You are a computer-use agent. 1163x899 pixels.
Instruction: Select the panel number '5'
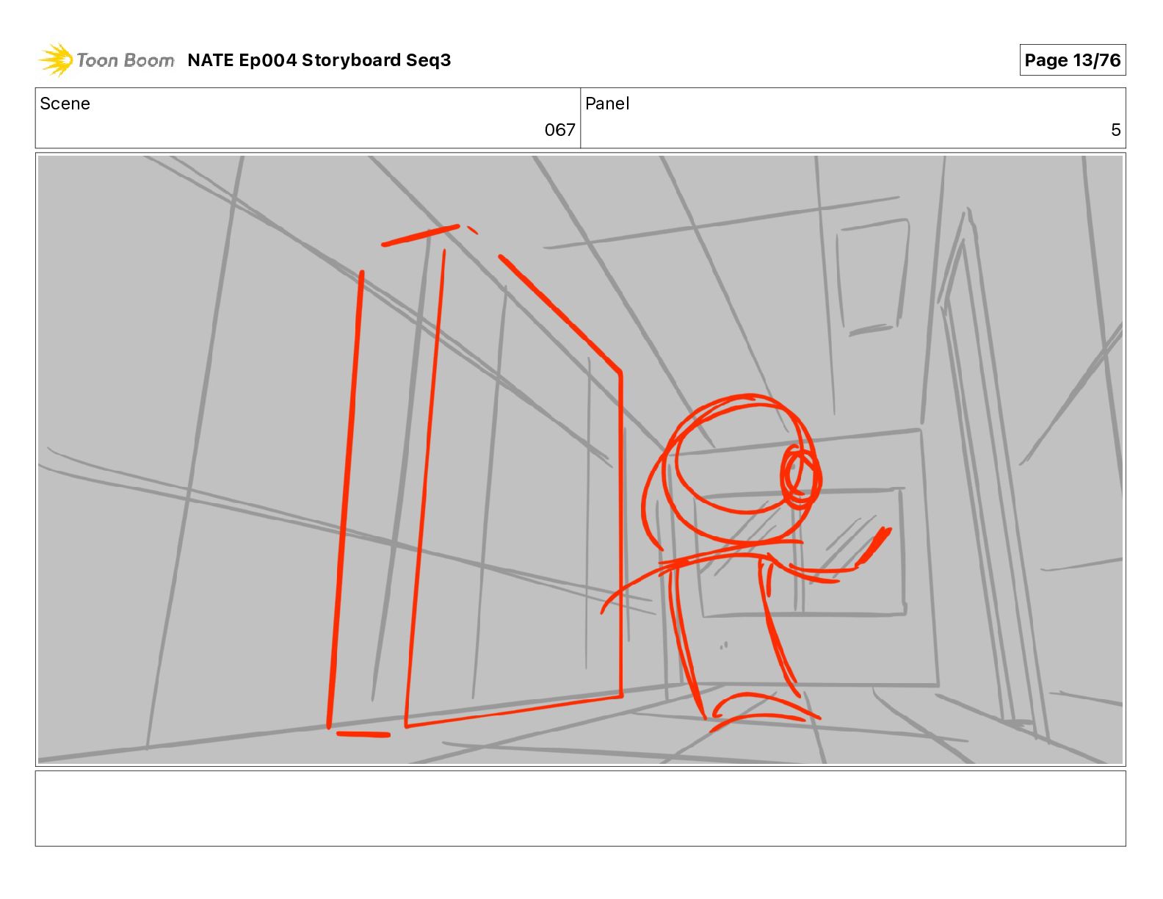coord(1115,130)
